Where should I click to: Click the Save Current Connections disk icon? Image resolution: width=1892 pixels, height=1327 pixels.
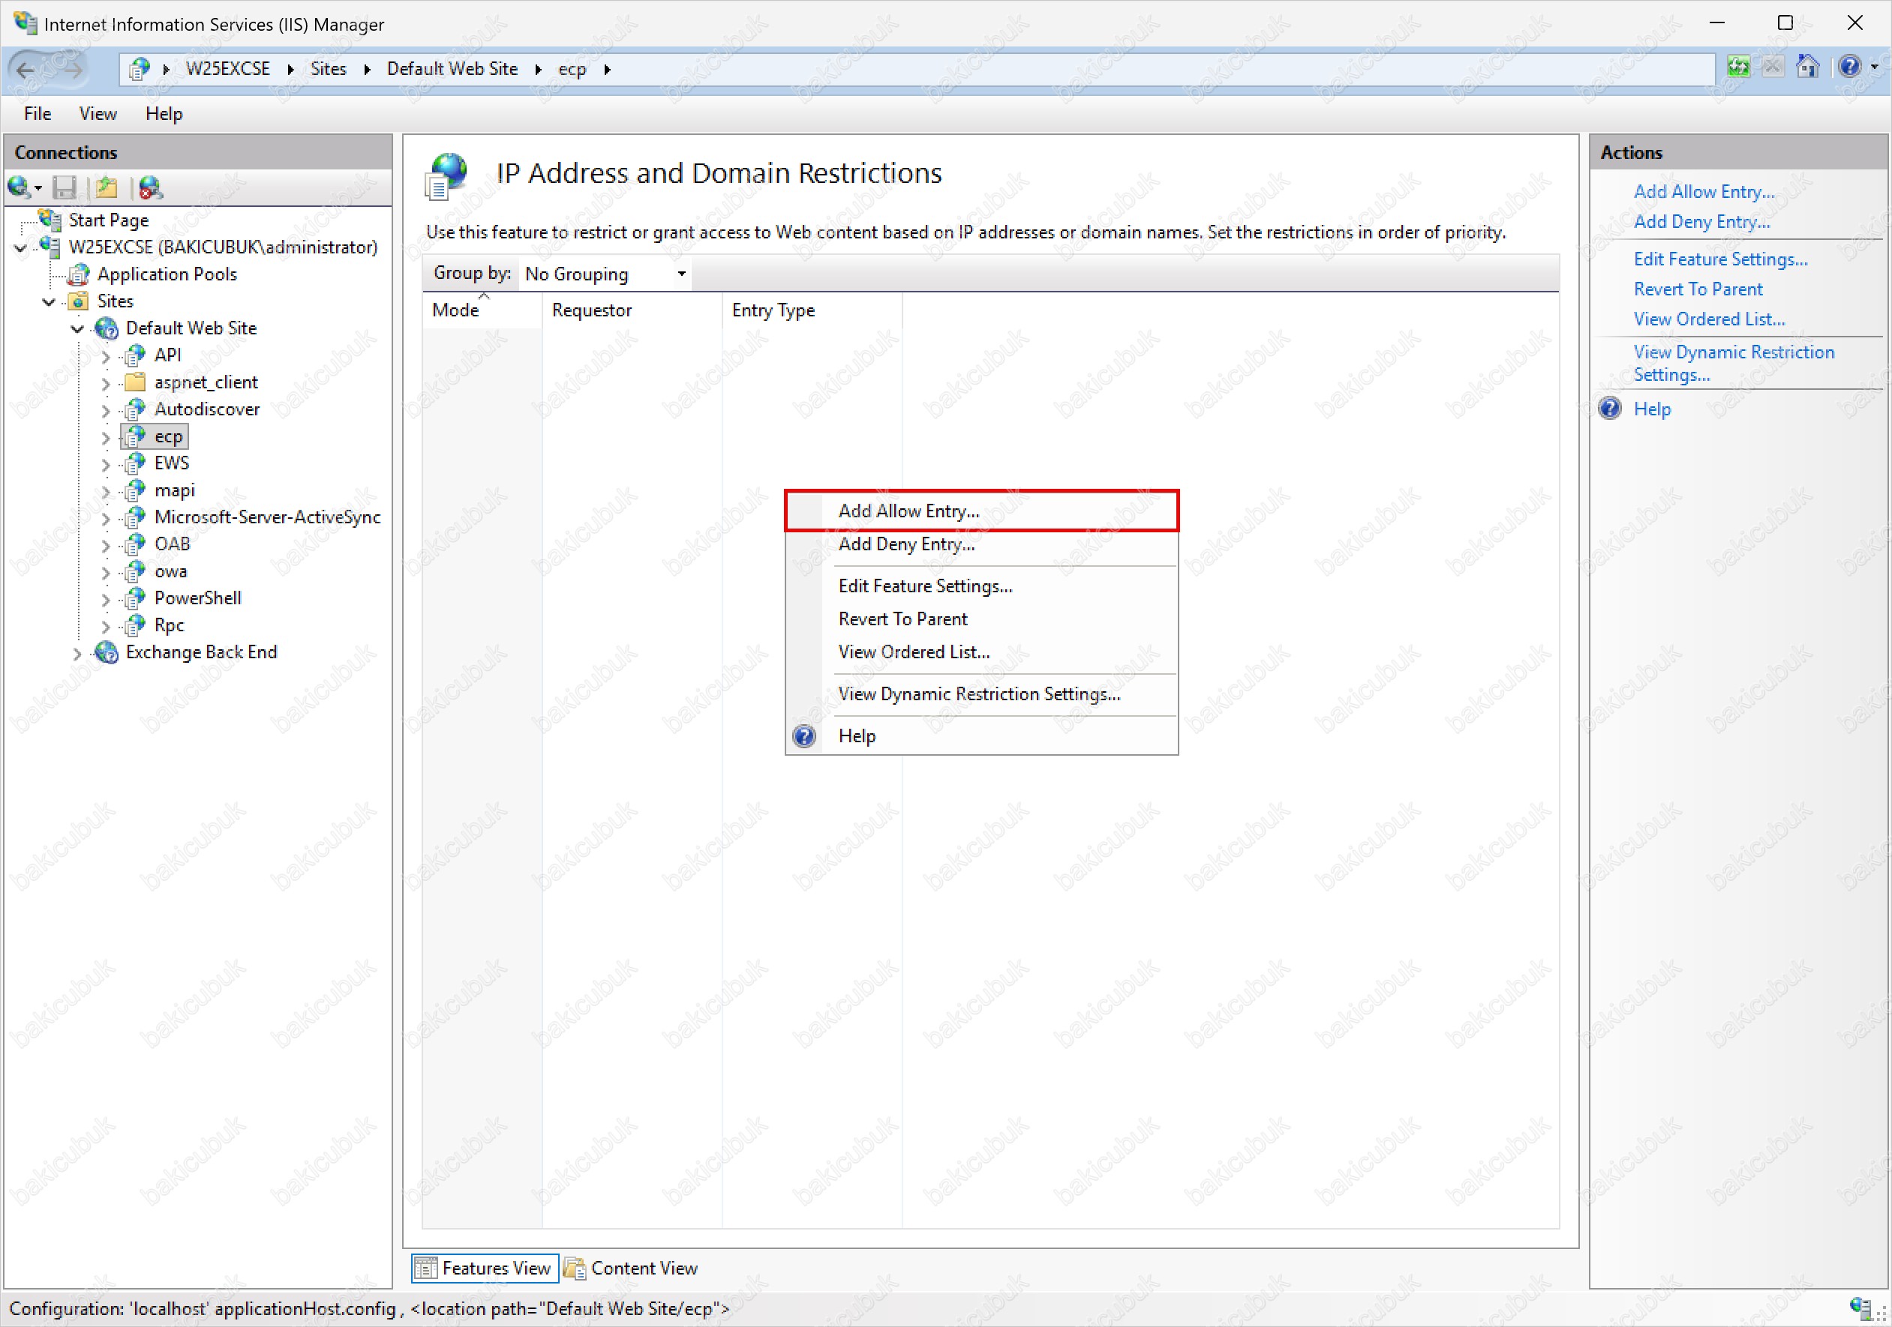65,189
